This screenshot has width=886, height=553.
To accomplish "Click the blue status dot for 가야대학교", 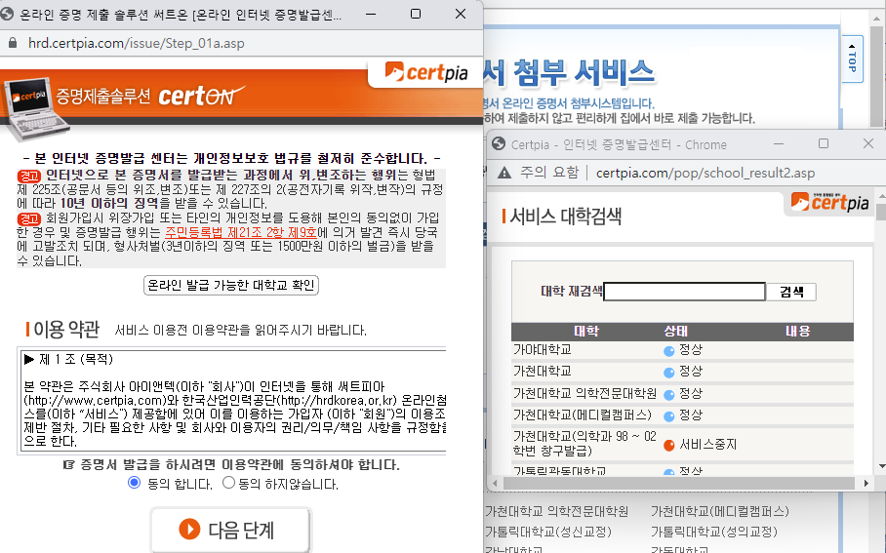I will [669, 351].
